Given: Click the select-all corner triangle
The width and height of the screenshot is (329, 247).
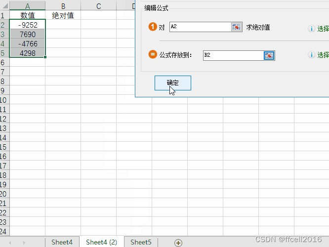Looking at the screenshot, I should coord(4,5).
